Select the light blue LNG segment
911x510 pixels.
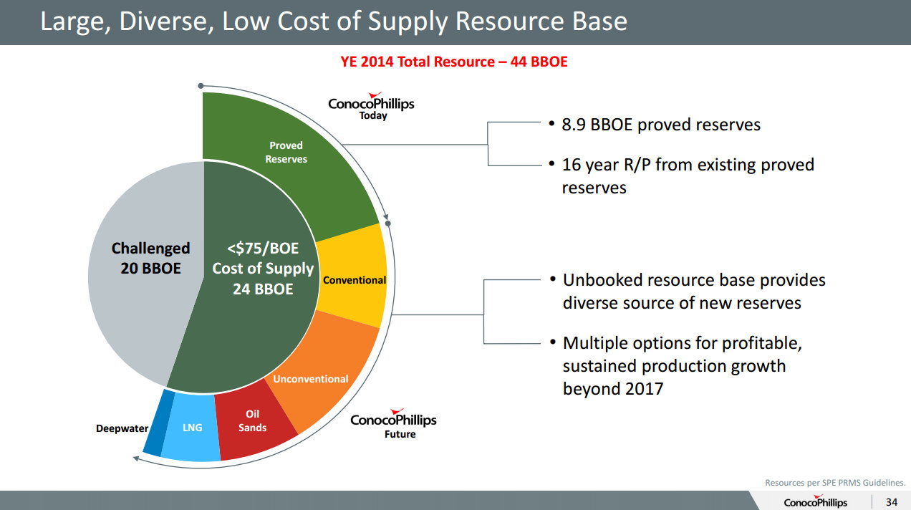click(x=192, y=428)
